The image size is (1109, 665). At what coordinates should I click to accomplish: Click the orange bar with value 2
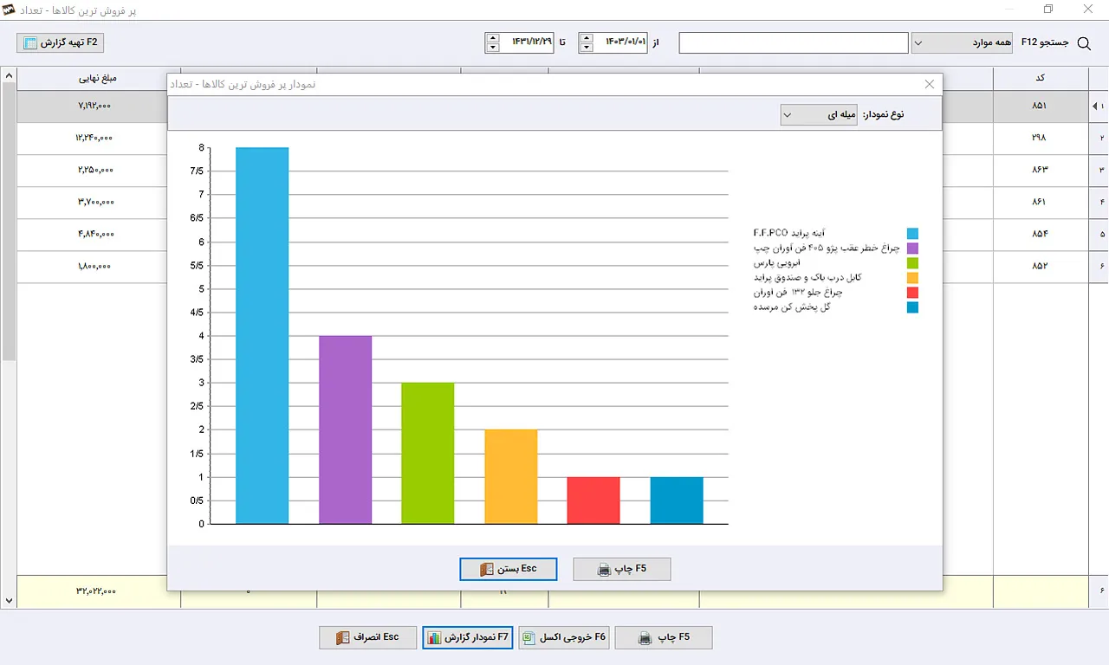[x=510, y=476]
